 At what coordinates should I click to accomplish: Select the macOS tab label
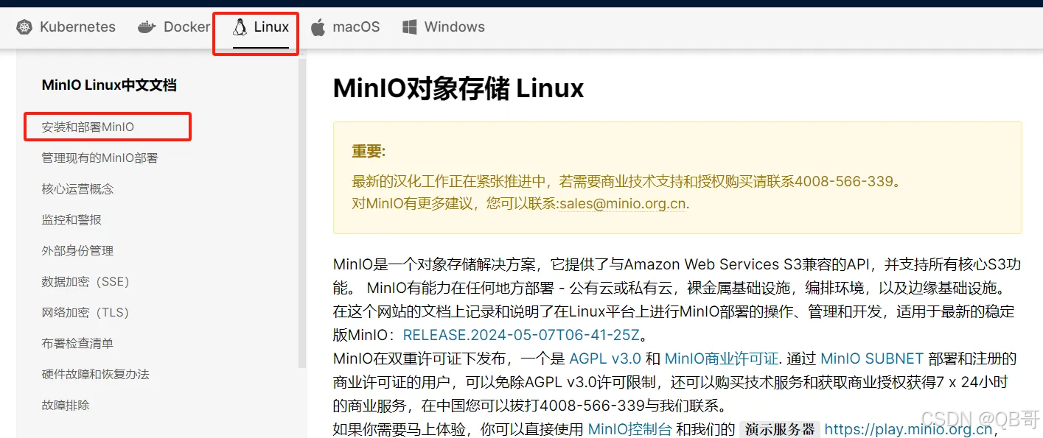pos(356,27)
